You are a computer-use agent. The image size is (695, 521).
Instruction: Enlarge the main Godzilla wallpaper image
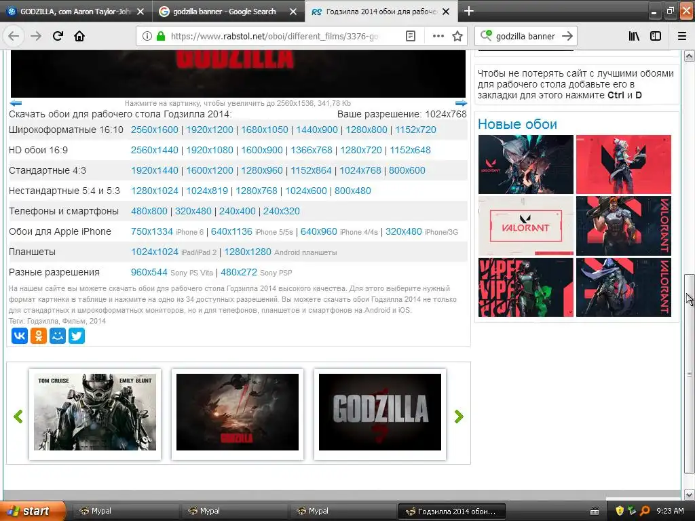tap(238, 73)
